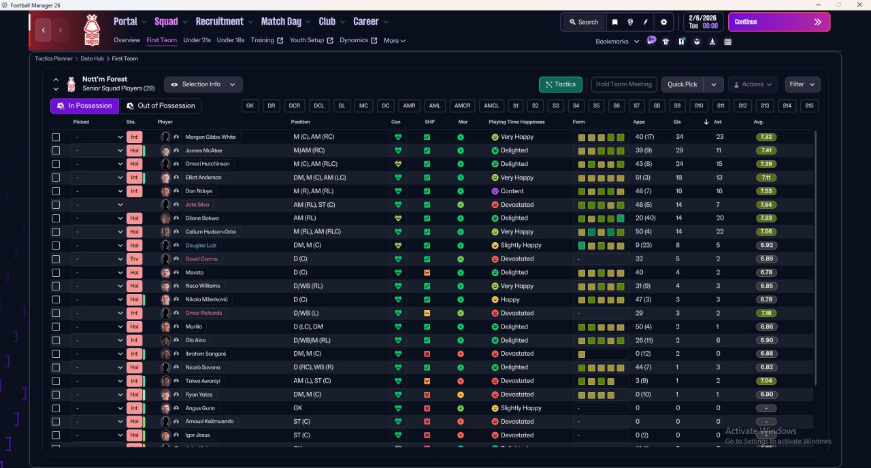
Task: Open the Filter dropdown
Action: (802, 84)
